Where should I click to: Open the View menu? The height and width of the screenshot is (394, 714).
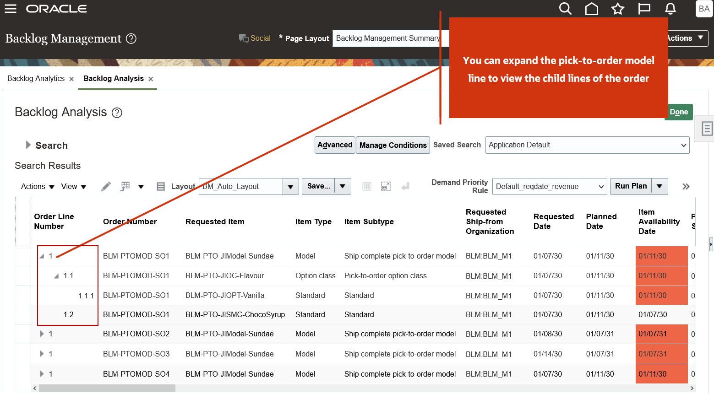pyautogui.click(x=74, y=186)
